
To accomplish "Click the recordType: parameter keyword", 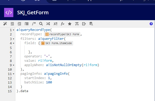I will tap(31, 34).
